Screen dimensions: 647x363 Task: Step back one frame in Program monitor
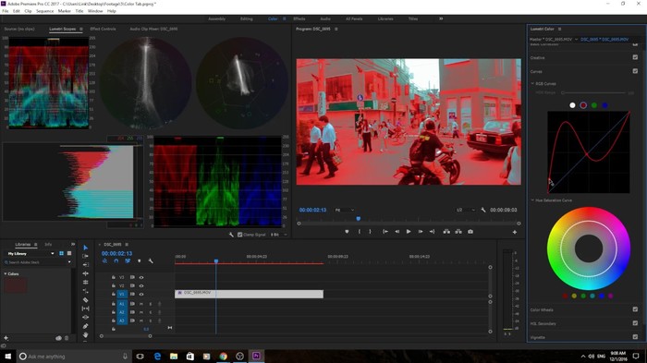click(x=397, y=232)
